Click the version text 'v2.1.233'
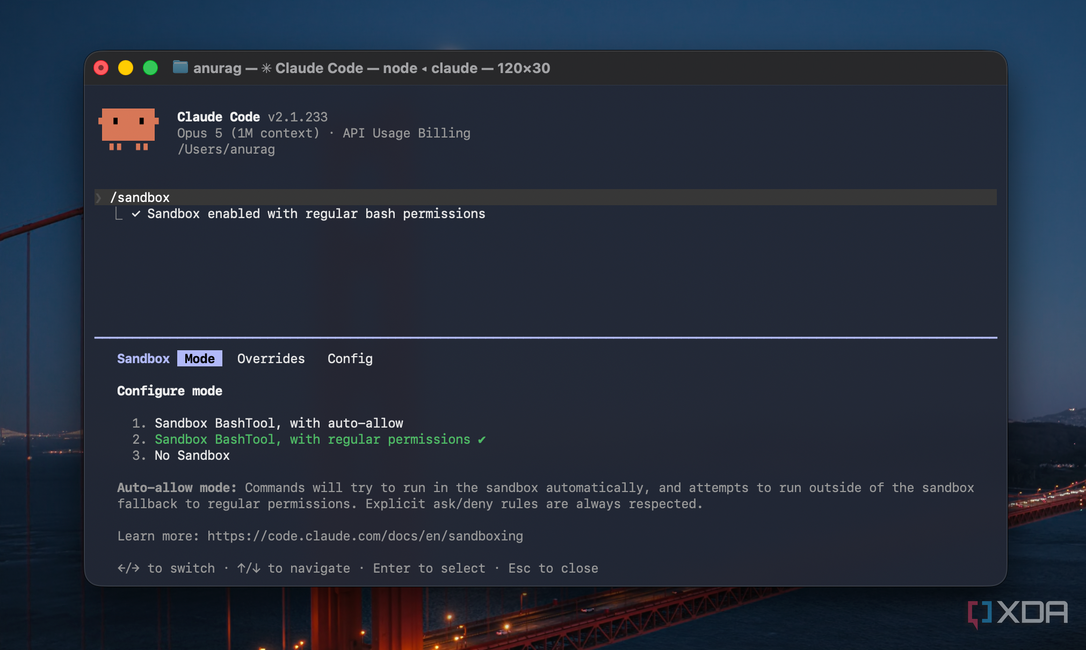The height and width of the screenshot is (650, 1086). click(298, 117)
